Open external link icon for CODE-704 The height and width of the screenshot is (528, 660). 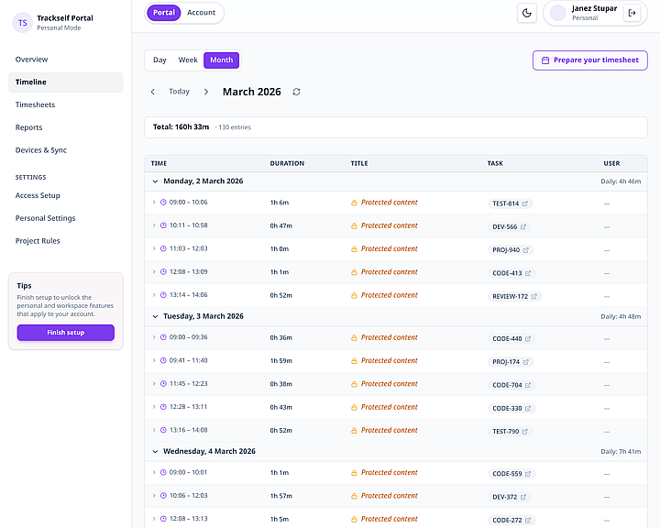pos(528,385)
